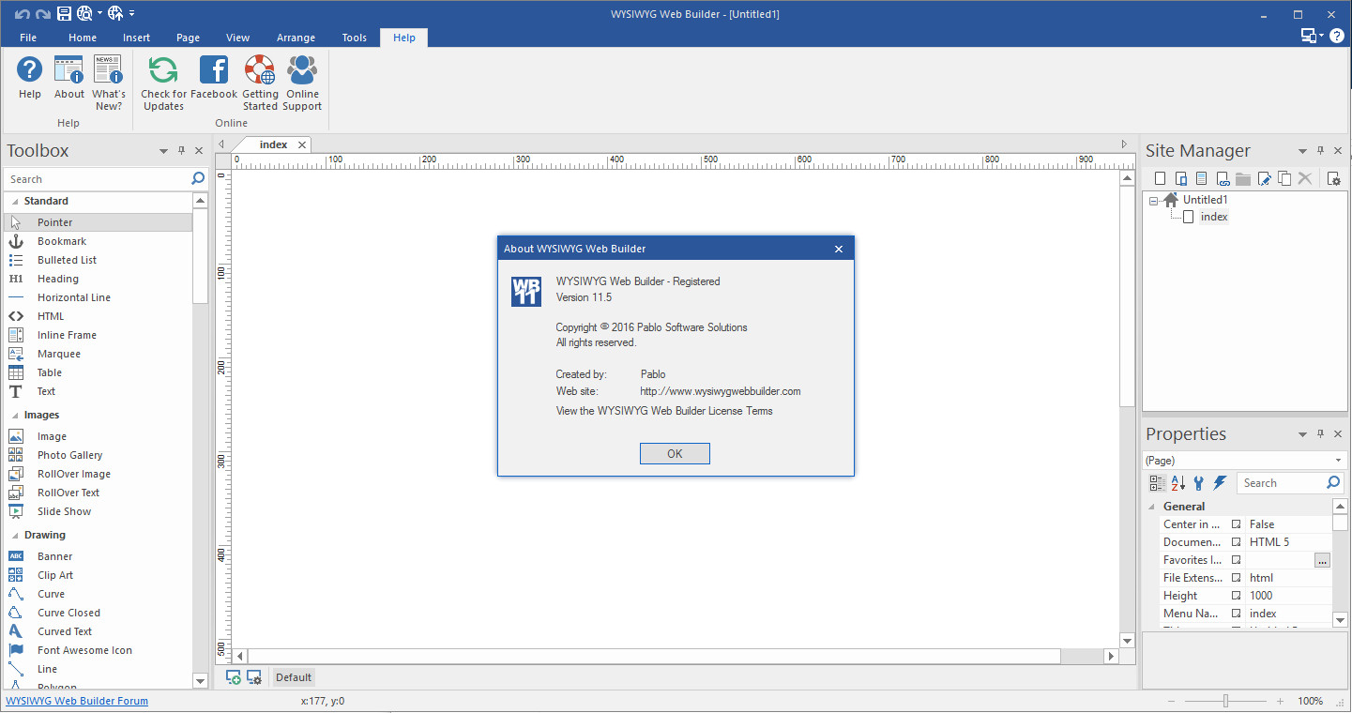The image size is (1352, 713).
Task: Select the index page in Site Manager tree
Action: click(1214, 217)
